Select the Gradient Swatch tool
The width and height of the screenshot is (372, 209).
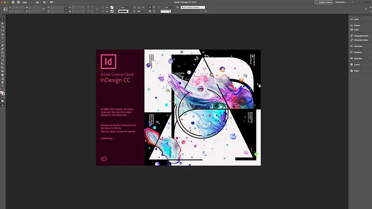point(3,67)
